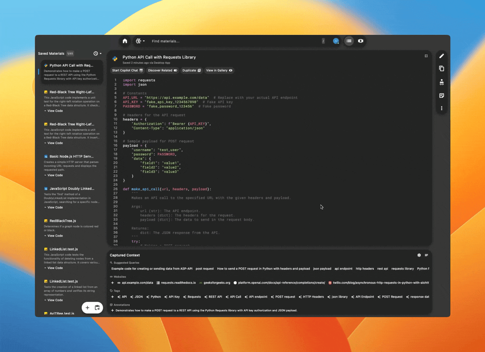485x352 pixels.
Task: Click the 'requests library' suggested query
Action: 403,269
